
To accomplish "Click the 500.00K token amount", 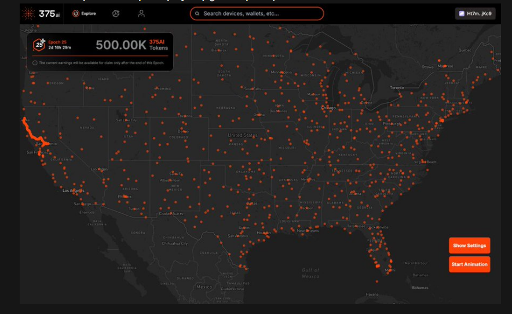I will tap(120, 45).
